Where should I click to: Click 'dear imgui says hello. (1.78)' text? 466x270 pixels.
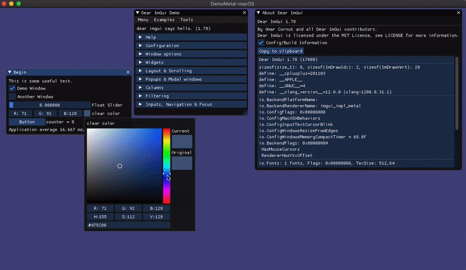pyautogui.click(x=174, y=28)
